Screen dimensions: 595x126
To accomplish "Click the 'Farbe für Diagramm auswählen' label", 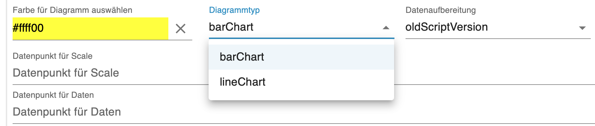I will 72,10.
